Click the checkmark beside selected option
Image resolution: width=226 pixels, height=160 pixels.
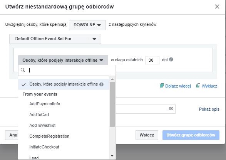coord(23,84)
